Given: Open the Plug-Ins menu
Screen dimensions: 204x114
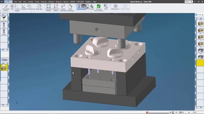Looking at the screenshot, I should pyautogui.click(x=59, y=2).
